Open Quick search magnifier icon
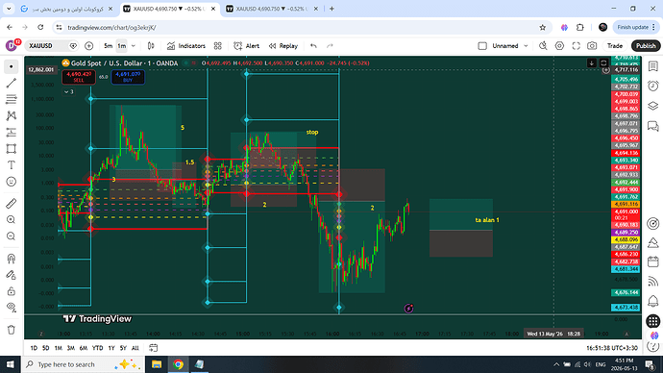The width and height of the screenshot is (663, 373). pos(543,46)
